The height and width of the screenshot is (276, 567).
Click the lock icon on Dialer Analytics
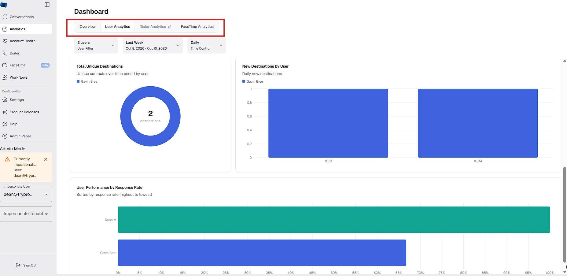pyautogui.click(x=170, y=27)
